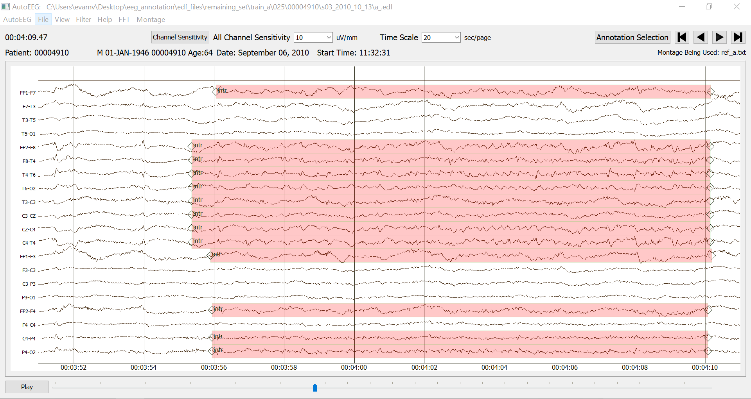Click the current time 00:04:09.47 readout
Viewport: 751px width, 399px height.
[26, 38]
